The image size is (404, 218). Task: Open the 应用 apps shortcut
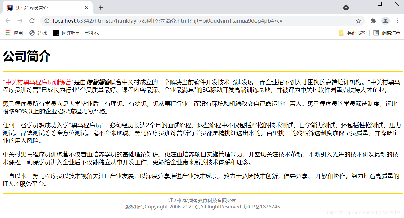pyautogui.click(x=14, y=33)
